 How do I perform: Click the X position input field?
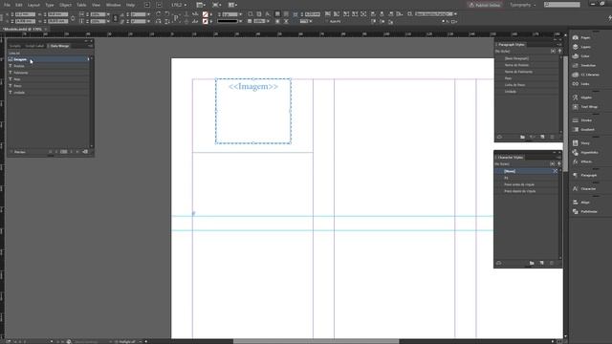pos(25,14)
